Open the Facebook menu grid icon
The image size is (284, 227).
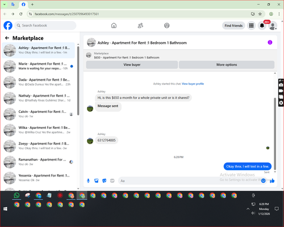[251, 26]
